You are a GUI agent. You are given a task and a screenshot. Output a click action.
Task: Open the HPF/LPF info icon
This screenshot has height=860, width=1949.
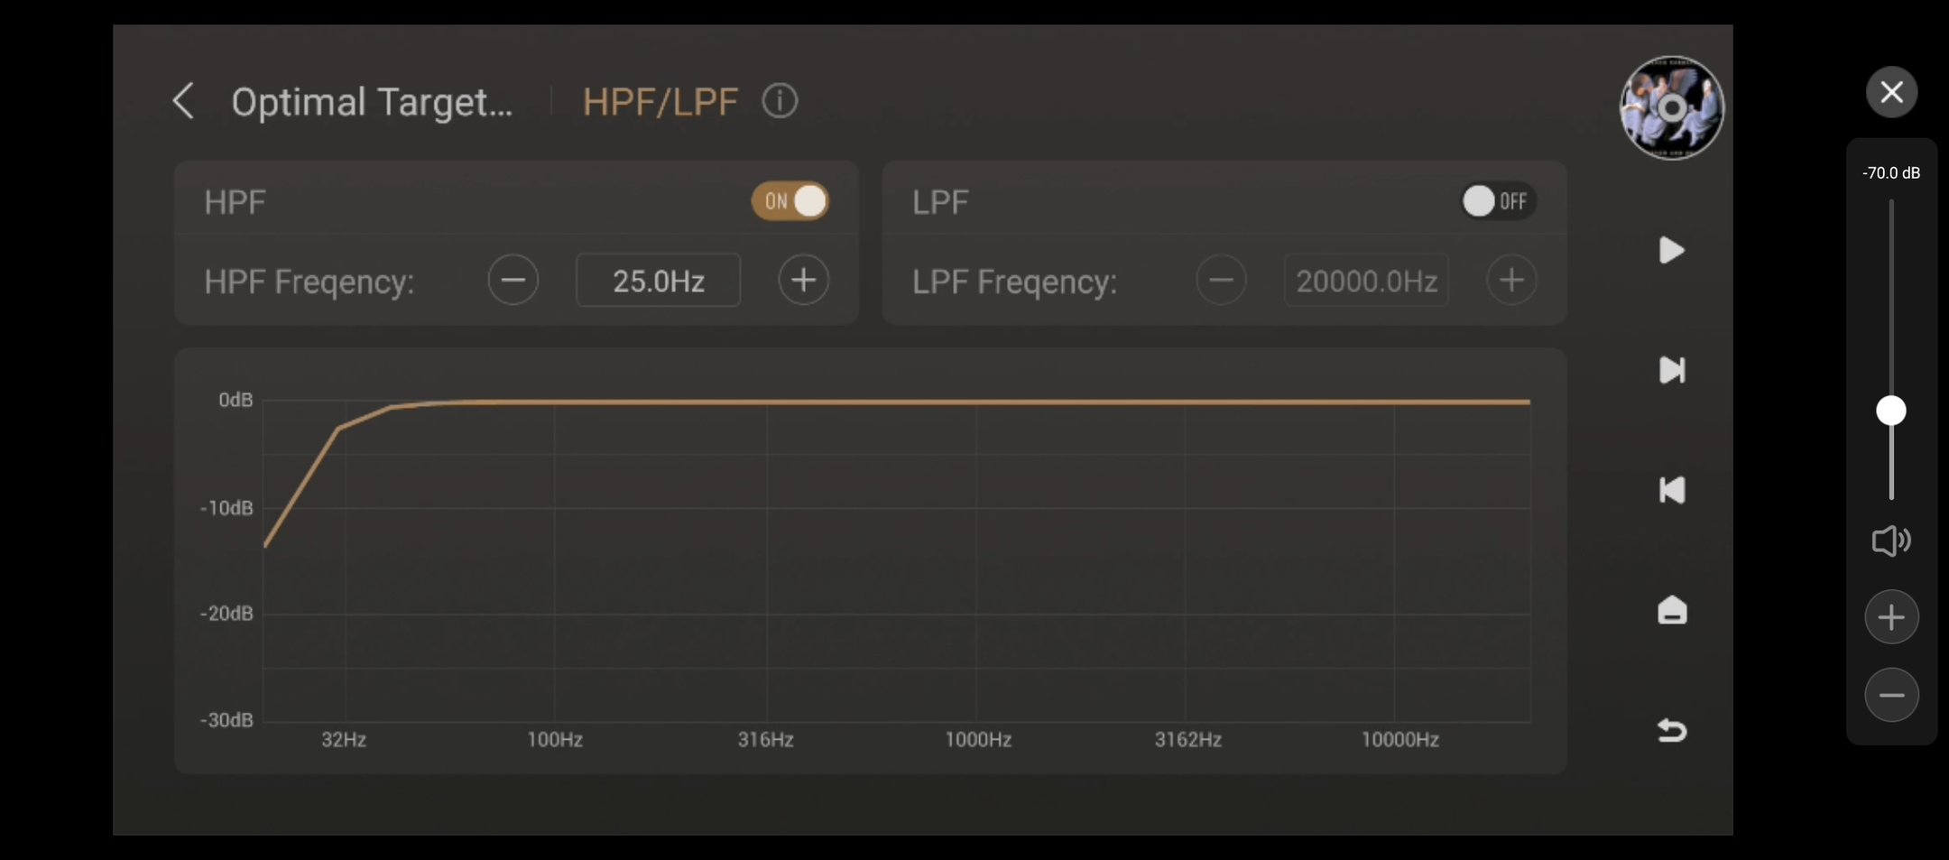780,101
